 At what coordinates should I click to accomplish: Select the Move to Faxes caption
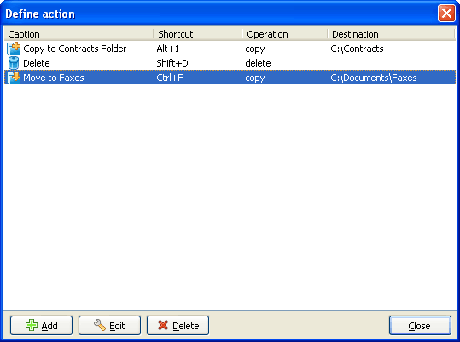(54, 78)
